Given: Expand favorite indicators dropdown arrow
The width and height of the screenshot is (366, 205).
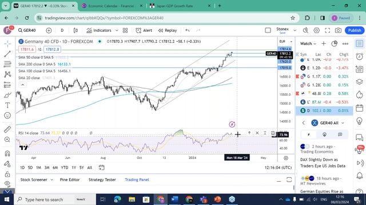Looking at the screenshot, I should 117,30.
